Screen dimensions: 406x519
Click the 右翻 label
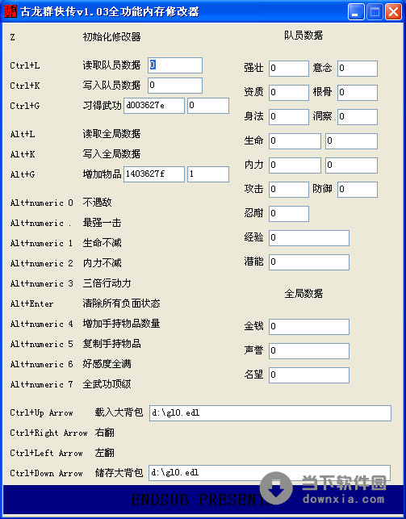(x=105, y=433)
